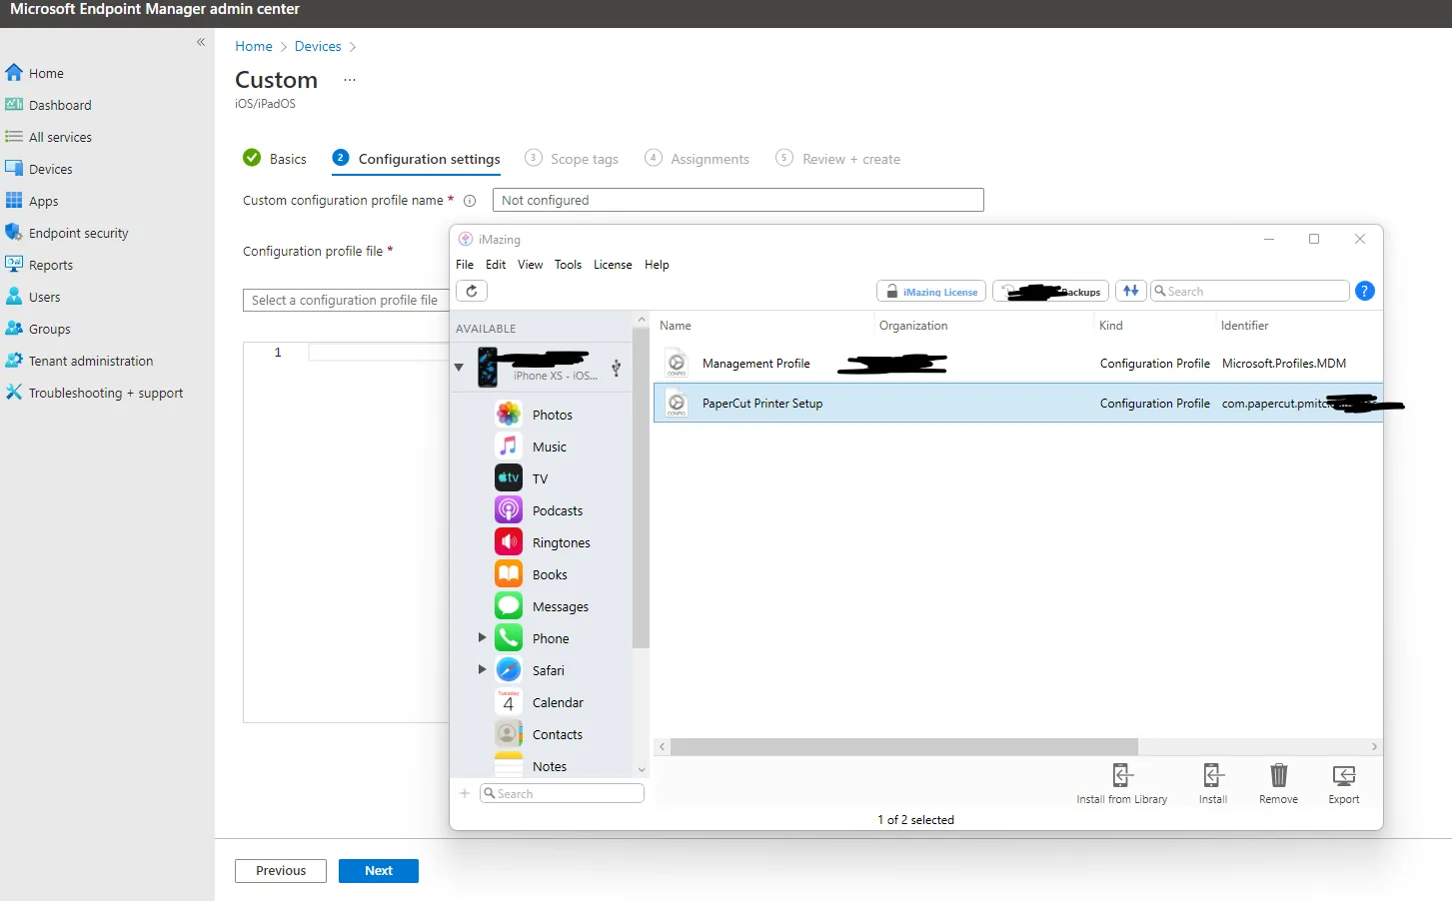
Task: Expand the Phone tree item
Action: click(x=482, y=637)
